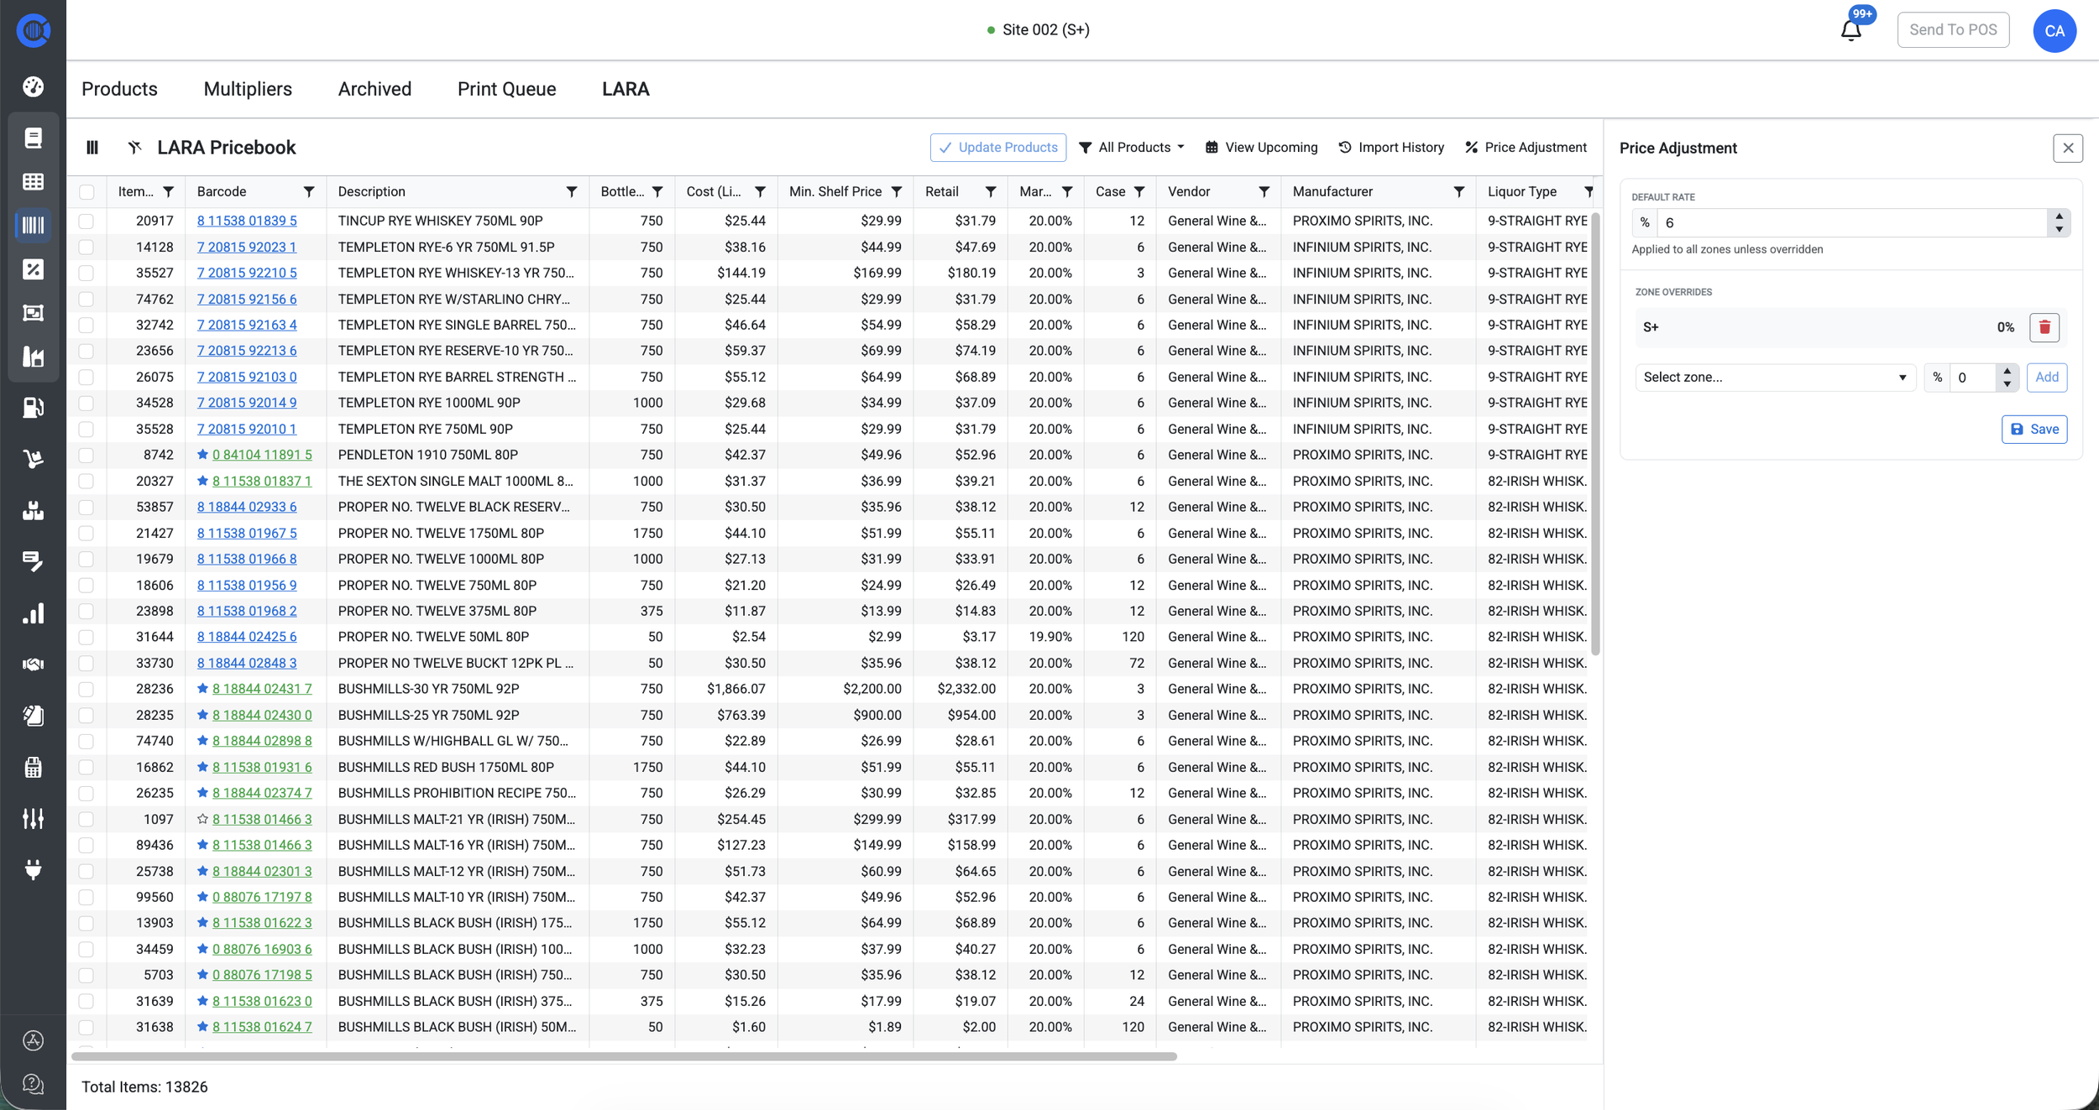2099x1110 pixels.
Task: Check the BUSHMILLS RED BUSH 1750ML row
Action: [86, 768]
